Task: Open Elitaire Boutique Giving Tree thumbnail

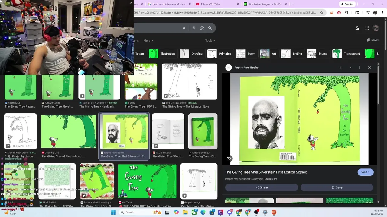Action: coord(203,131)
